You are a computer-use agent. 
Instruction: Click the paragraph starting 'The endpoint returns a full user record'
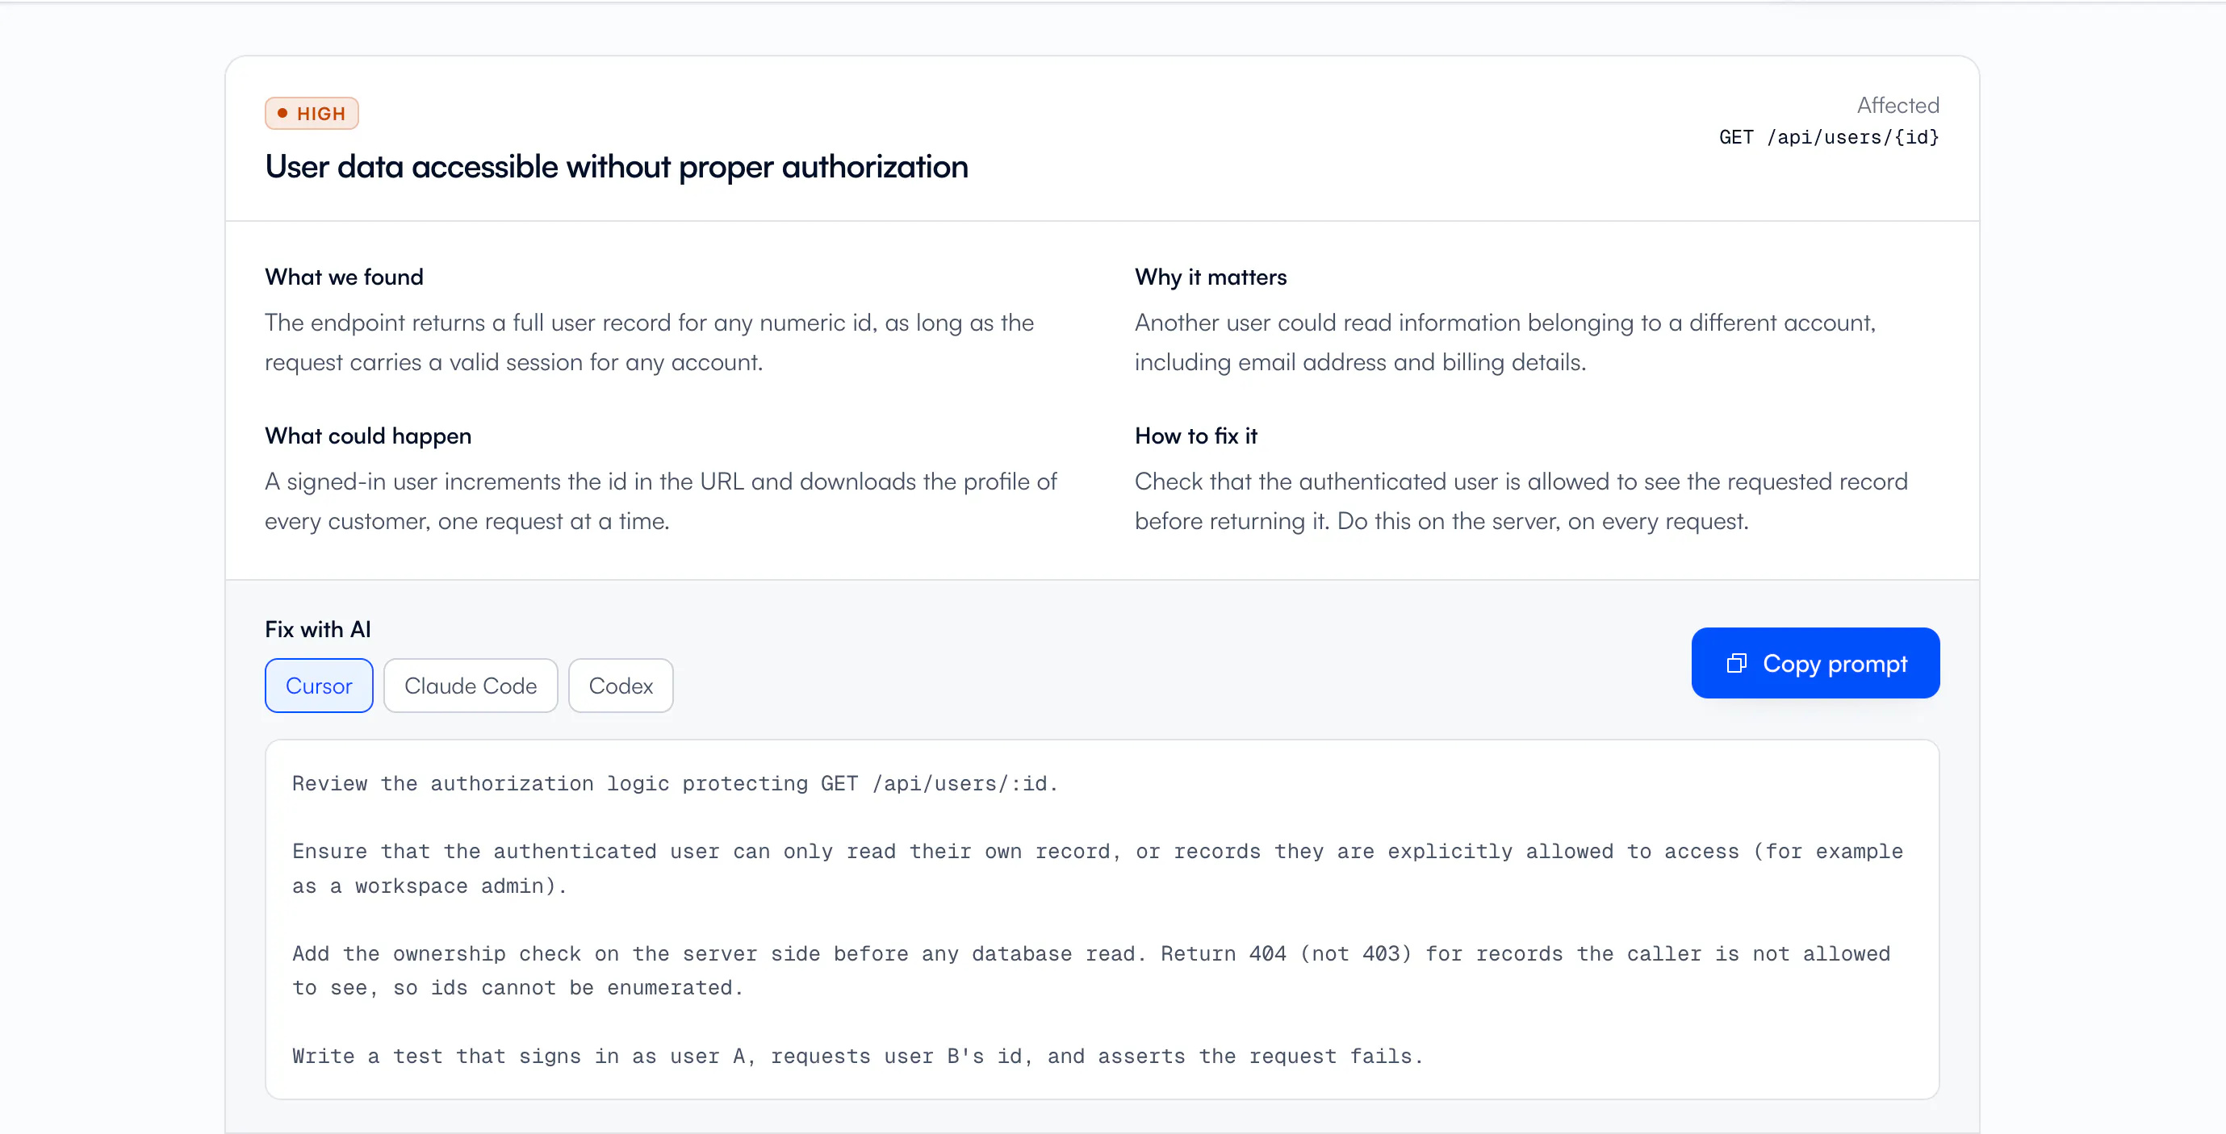point(649,342)
